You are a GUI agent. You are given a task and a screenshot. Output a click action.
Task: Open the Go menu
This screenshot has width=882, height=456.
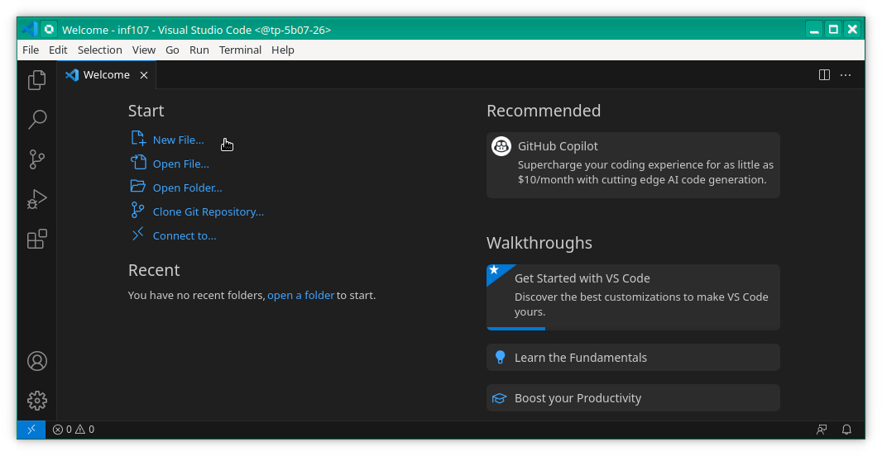point(172,50)
